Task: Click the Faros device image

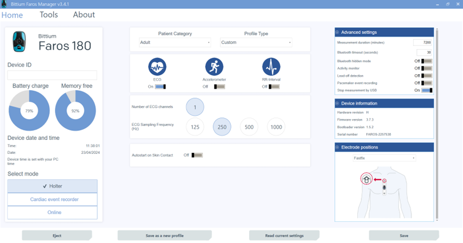Action: pyautogui.click(x=19, y=42)
